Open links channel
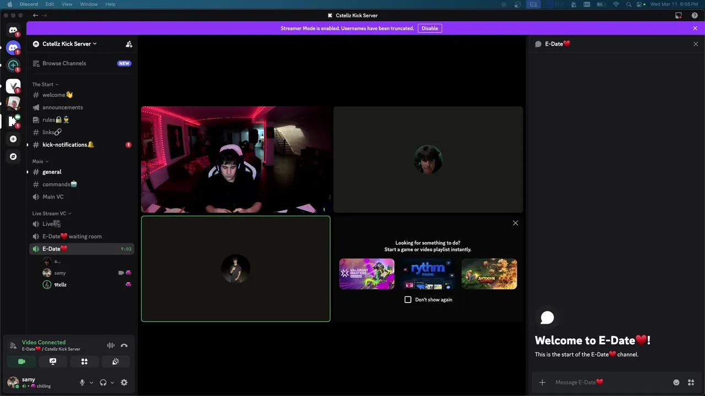The height and width of the screenshot is (396, 705). pyautogui.click(x=81, y=132)
